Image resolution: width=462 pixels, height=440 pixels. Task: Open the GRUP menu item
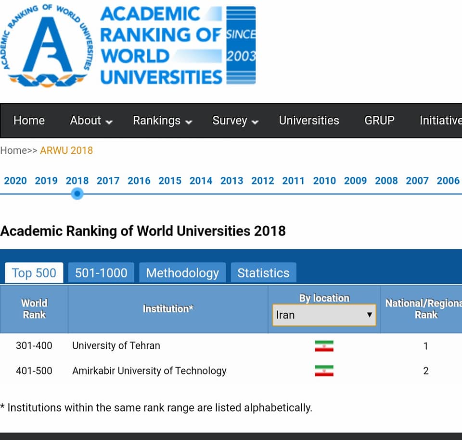coord(380,120)
